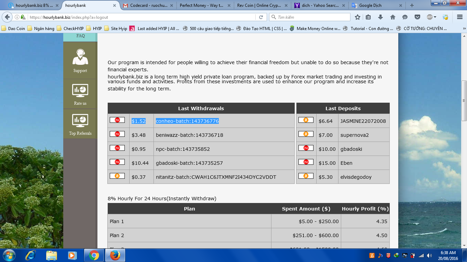Reload the page with the refresh icon
Viewport: 467px width, 262px height.
[261, 17]
